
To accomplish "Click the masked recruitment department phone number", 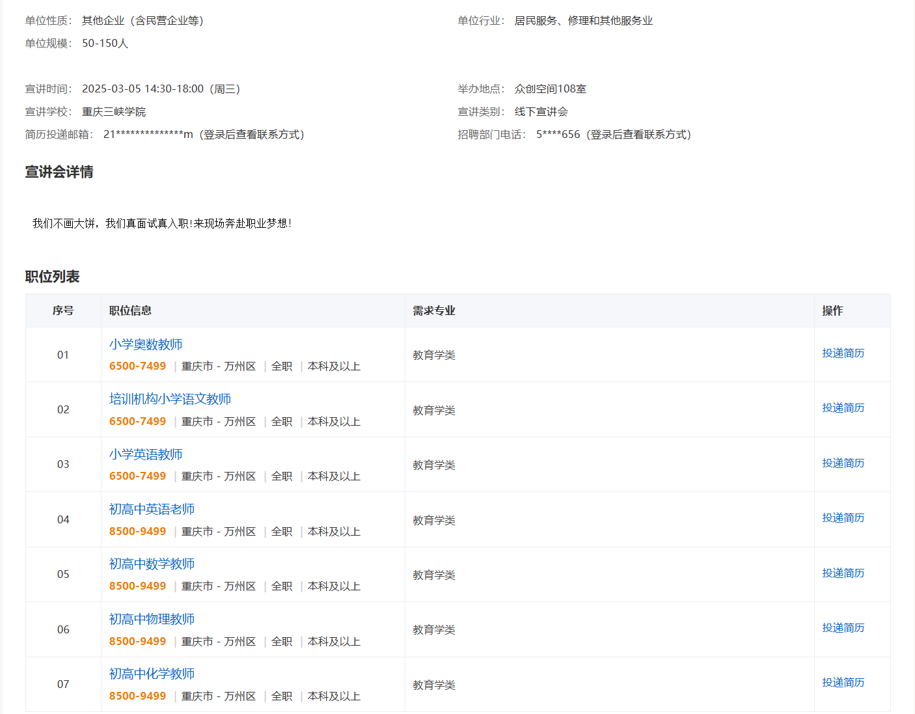I will point(558,135).
